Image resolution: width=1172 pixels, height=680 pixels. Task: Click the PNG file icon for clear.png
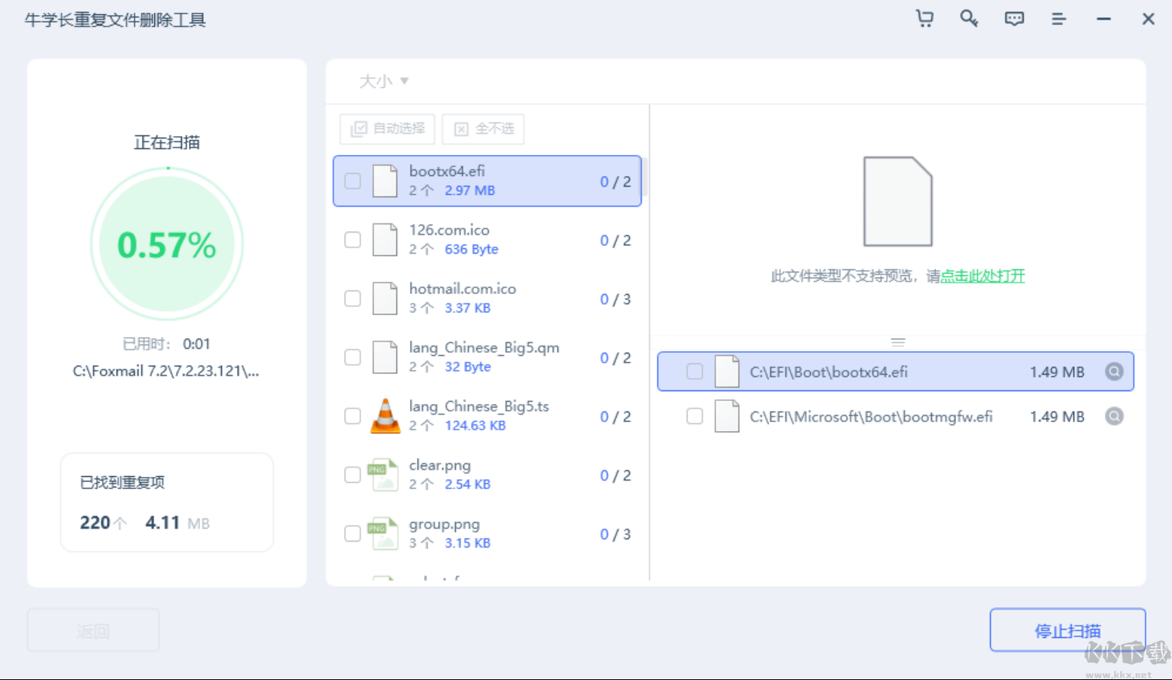click(384, 475)
